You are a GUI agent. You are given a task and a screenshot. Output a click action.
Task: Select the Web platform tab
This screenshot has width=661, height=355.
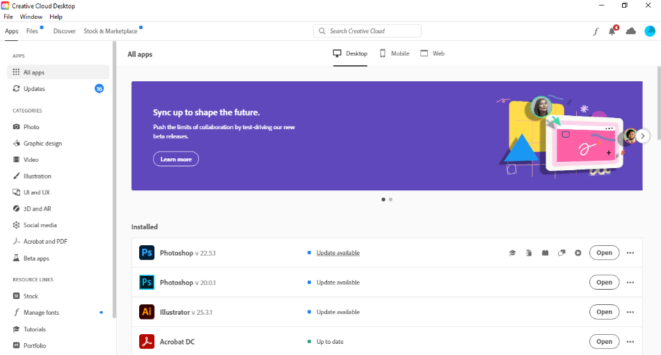tap(433, 53)
